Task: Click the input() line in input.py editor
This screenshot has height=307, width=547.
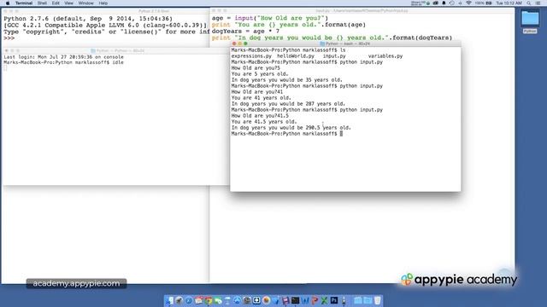Action: (270, 18)
